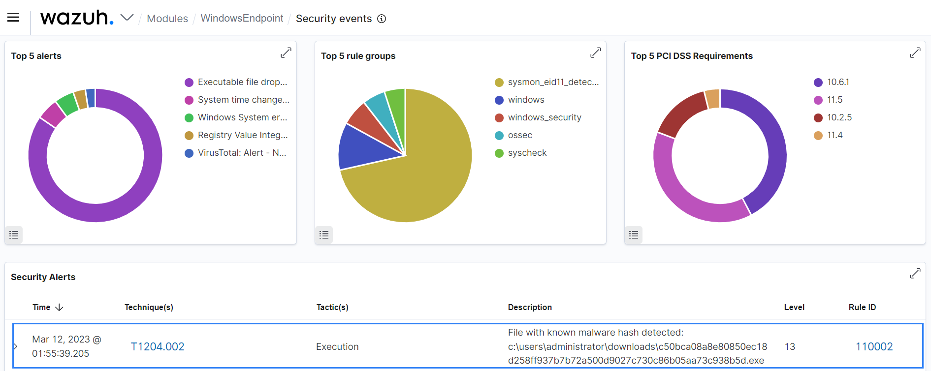Toggle the syscheck legend entry
Image resolution: width=931 pixels, height=371 pixels.
point(527,153)
